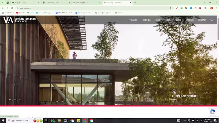219x123 pixels.
Task: Click the pink shield extension icon
Action: coord(200,8)
